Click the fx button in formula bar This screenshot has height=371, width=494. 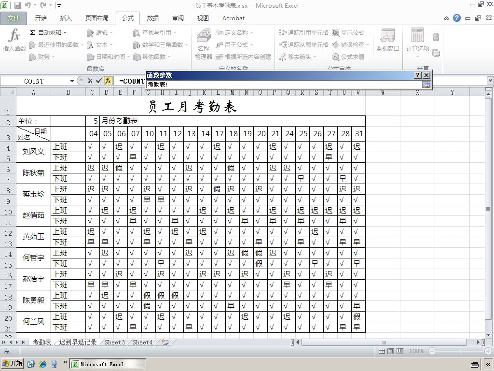108,81
